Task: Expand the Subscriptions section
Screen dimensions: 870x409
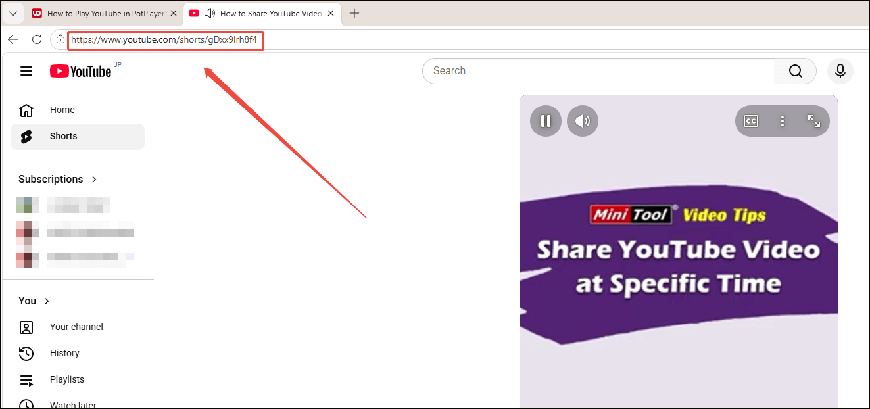Action: point(58,179)
